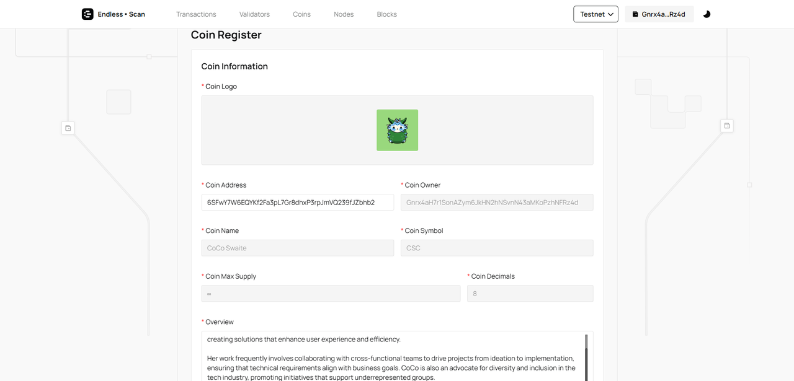
Task: Click the Coin Owner field
Action: (x=496, y=203)
